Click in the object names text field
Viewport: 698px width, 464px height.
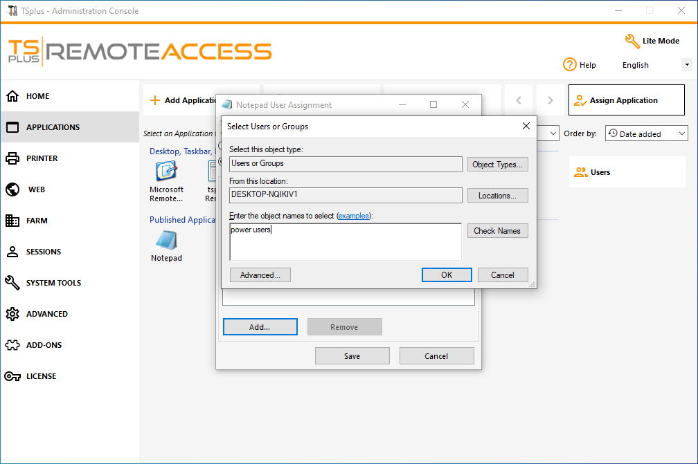pos(345,241)
